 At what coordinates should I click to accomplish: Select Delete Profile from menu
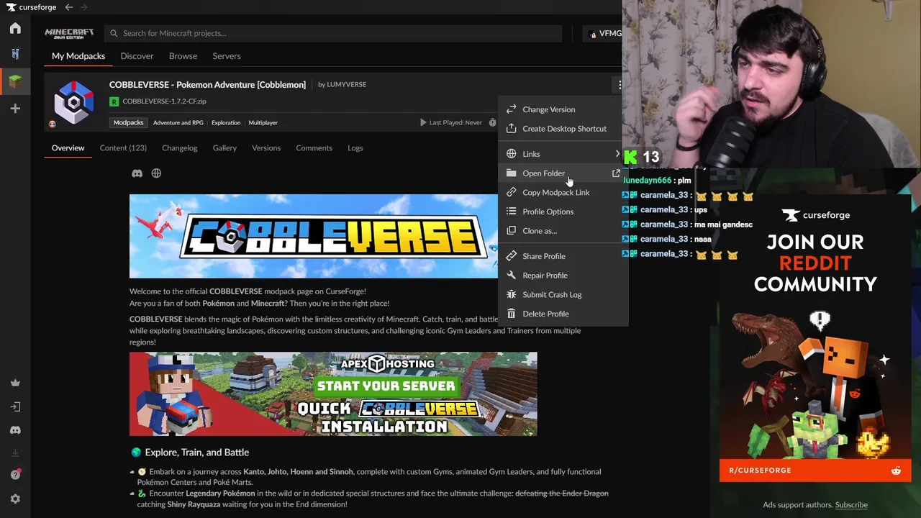(x=563, y=314)
